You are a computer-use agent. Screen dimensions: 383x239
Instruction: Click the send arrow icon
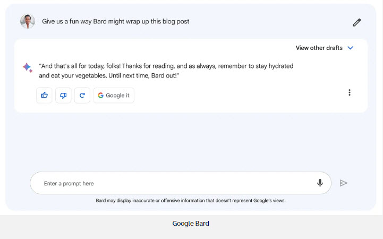point(344,183)
